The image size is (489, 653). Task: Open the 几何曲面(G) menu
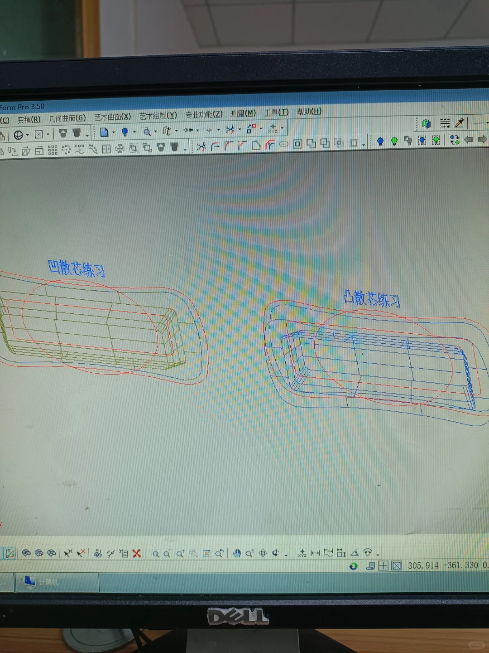click(x=67, y=118)
